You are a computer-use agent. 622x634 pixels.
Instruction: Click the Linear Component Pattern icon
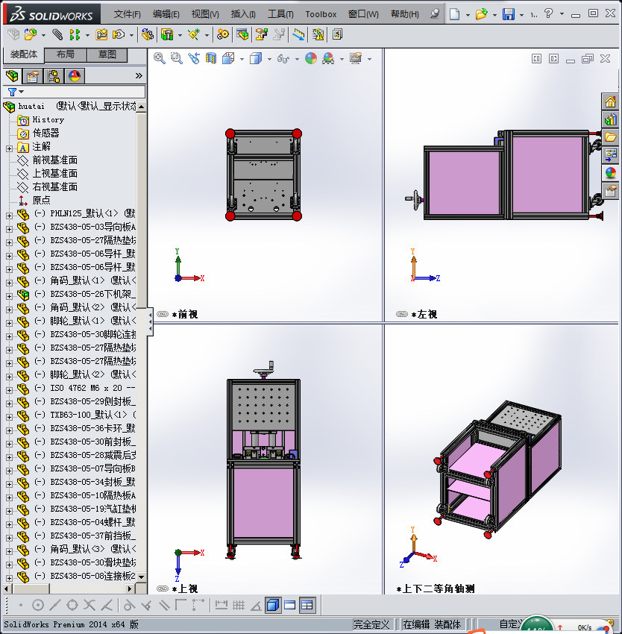click(75, 35)
